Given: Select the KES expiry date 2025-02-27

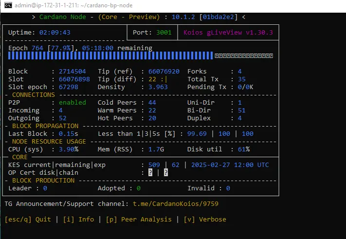Looking at the screenshot, I should tap(211, 165).
